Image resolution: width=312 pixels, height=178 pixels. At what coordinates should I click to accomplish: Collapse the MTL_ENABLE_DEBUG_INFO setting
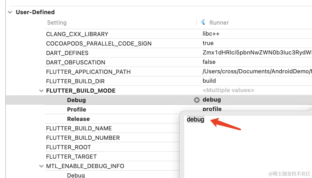pos(41,166)
